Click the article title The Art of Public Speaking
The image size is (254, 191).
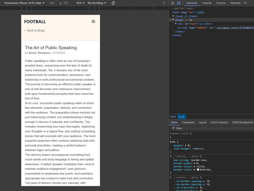coord(51,48)
